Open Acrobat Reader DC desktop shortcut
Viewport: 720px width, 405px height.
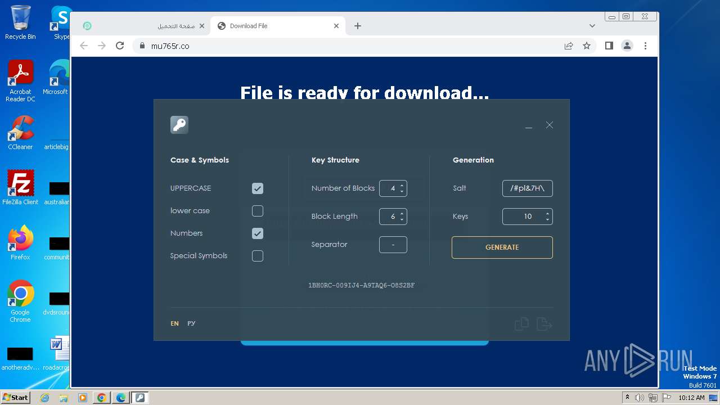(x=20, y=81)
